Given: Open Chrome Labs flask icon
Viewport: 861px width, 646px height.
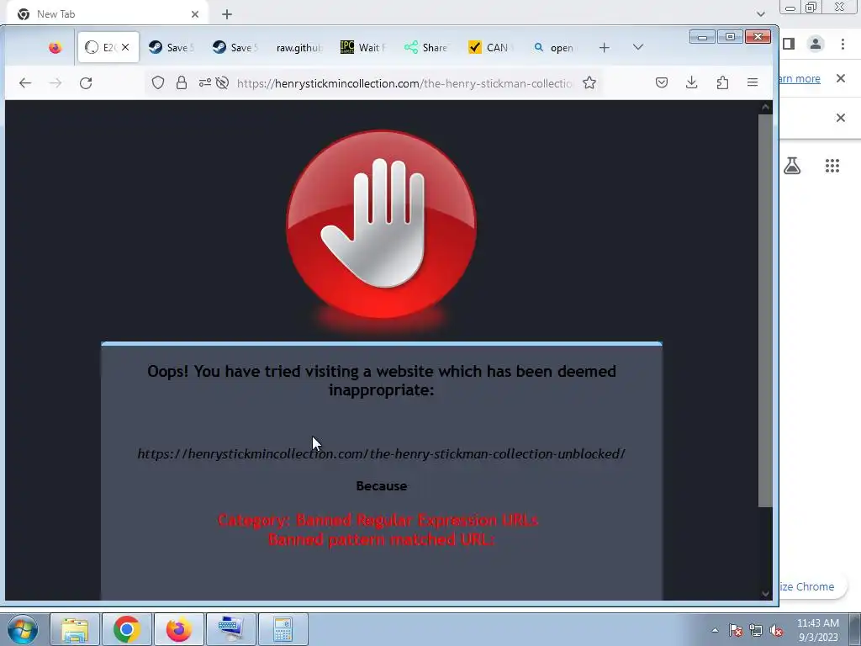Looking at the screenshot, I should [x=792, y=166].
